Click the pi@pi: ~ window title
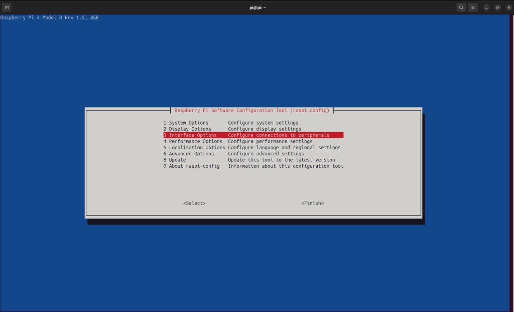This screenshot has height=312, width=514. [256, 8]
